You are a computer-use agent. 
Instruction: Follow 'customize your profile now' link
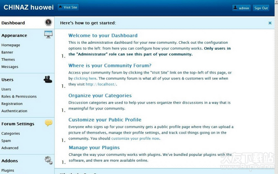click(135, 139)
